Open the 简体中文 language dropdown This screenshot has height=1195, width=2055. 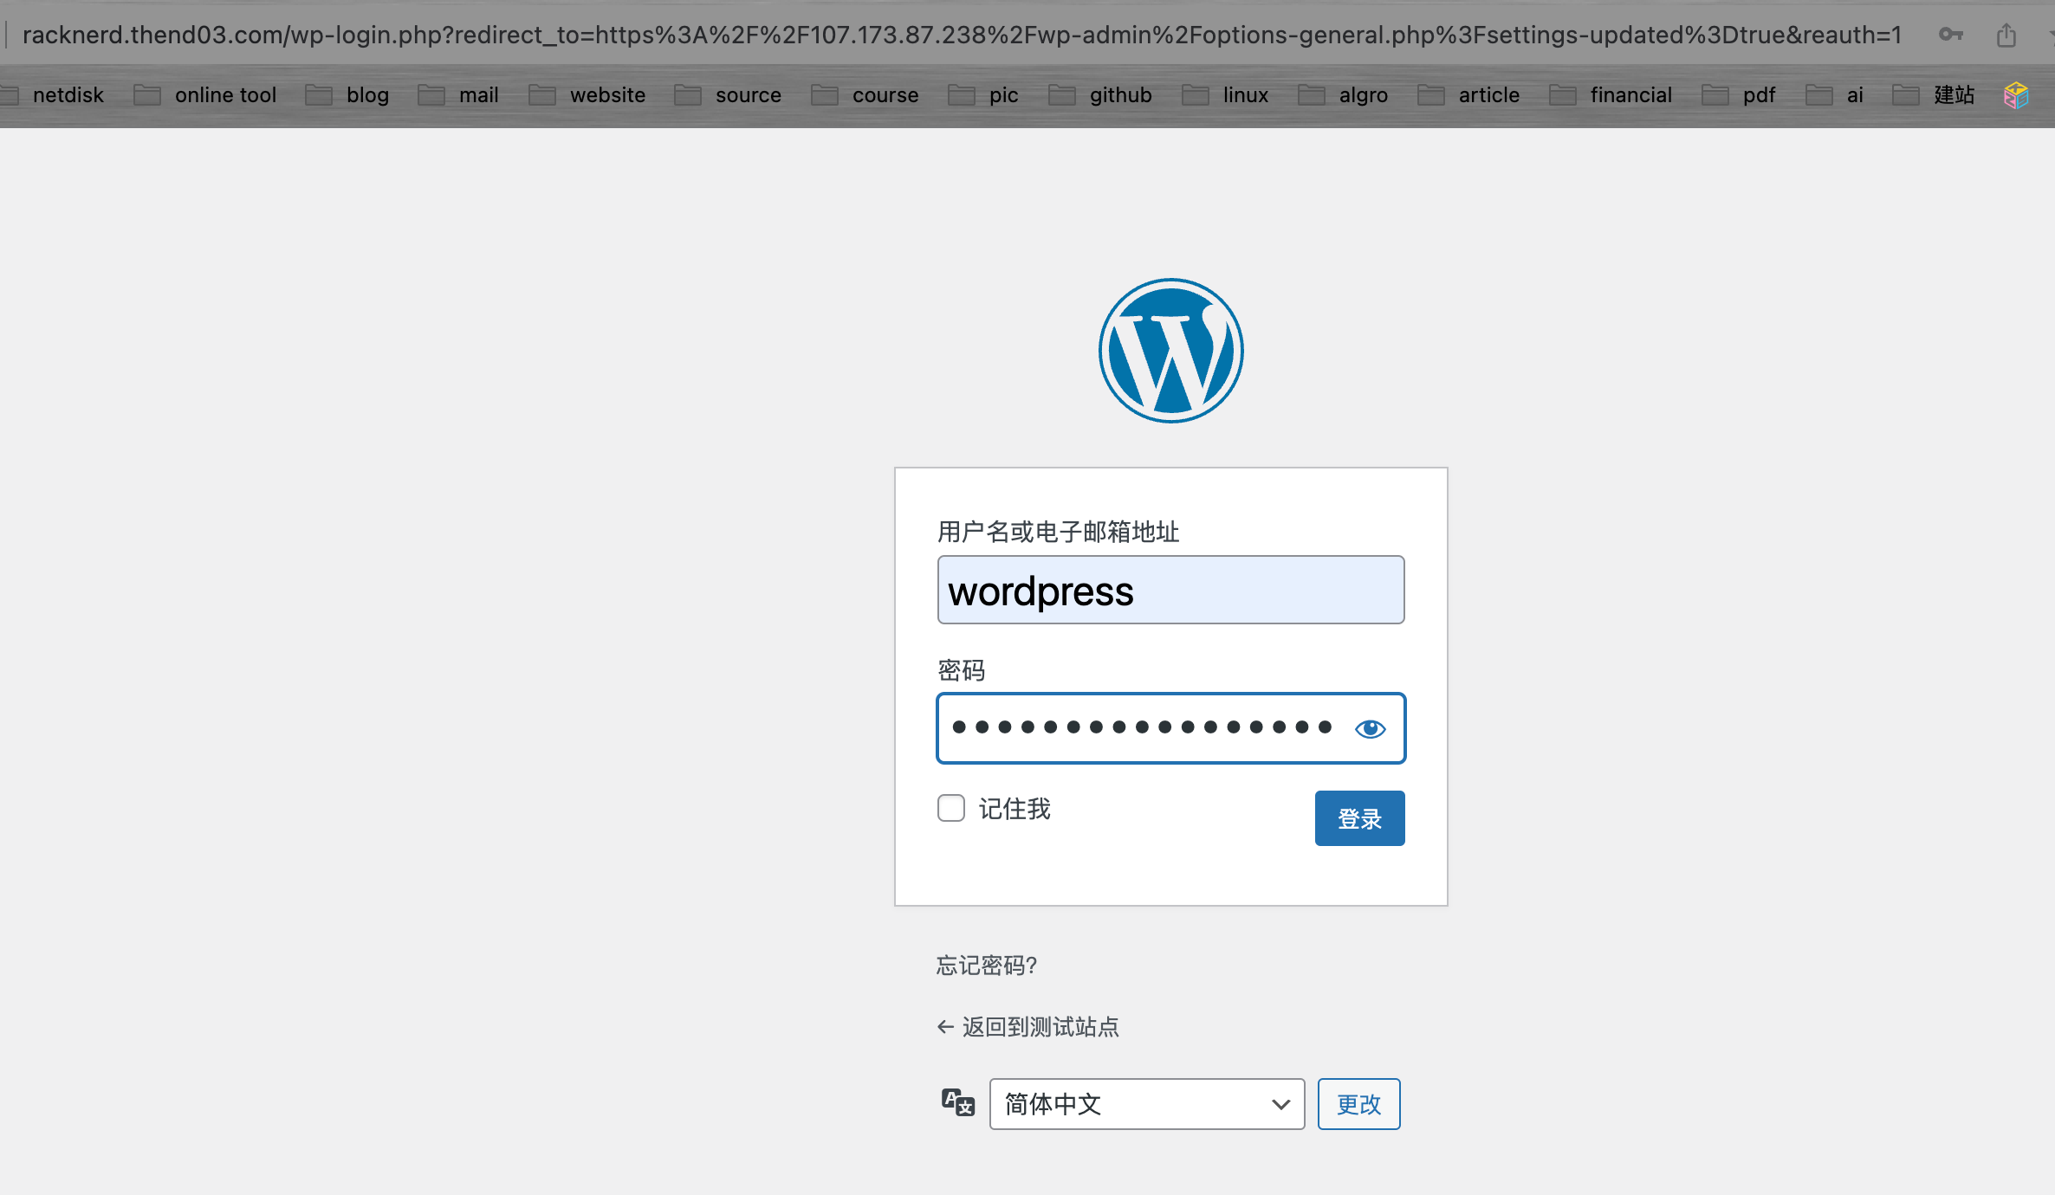click(x=1147, y=1104)
